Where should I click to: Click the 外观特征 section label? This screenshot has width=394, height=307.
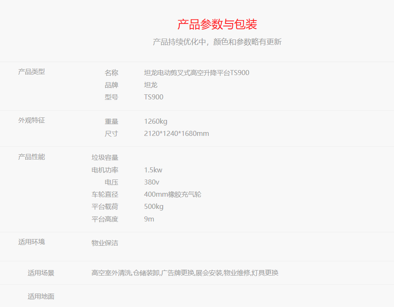pos(32,120)
